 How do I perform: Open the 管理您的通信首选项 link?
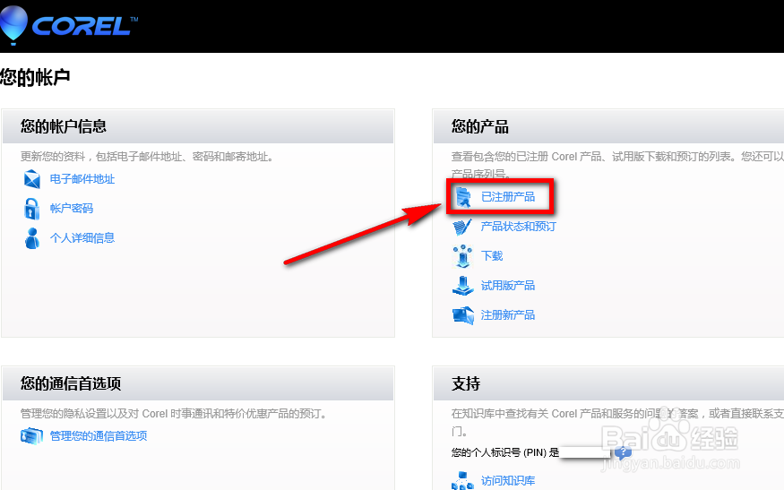point(99,436)
